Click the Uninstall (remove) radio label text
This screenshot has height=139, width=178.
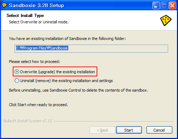click(x=66, y=81)
